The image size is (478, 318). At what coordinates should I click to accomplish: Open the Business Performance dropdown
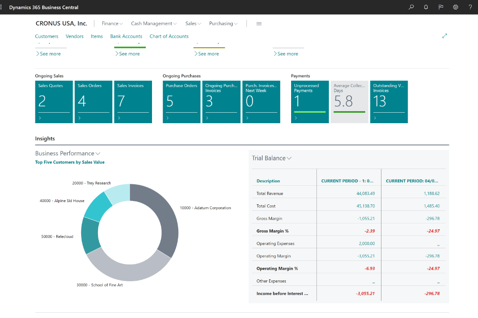(x=68, y=153)
